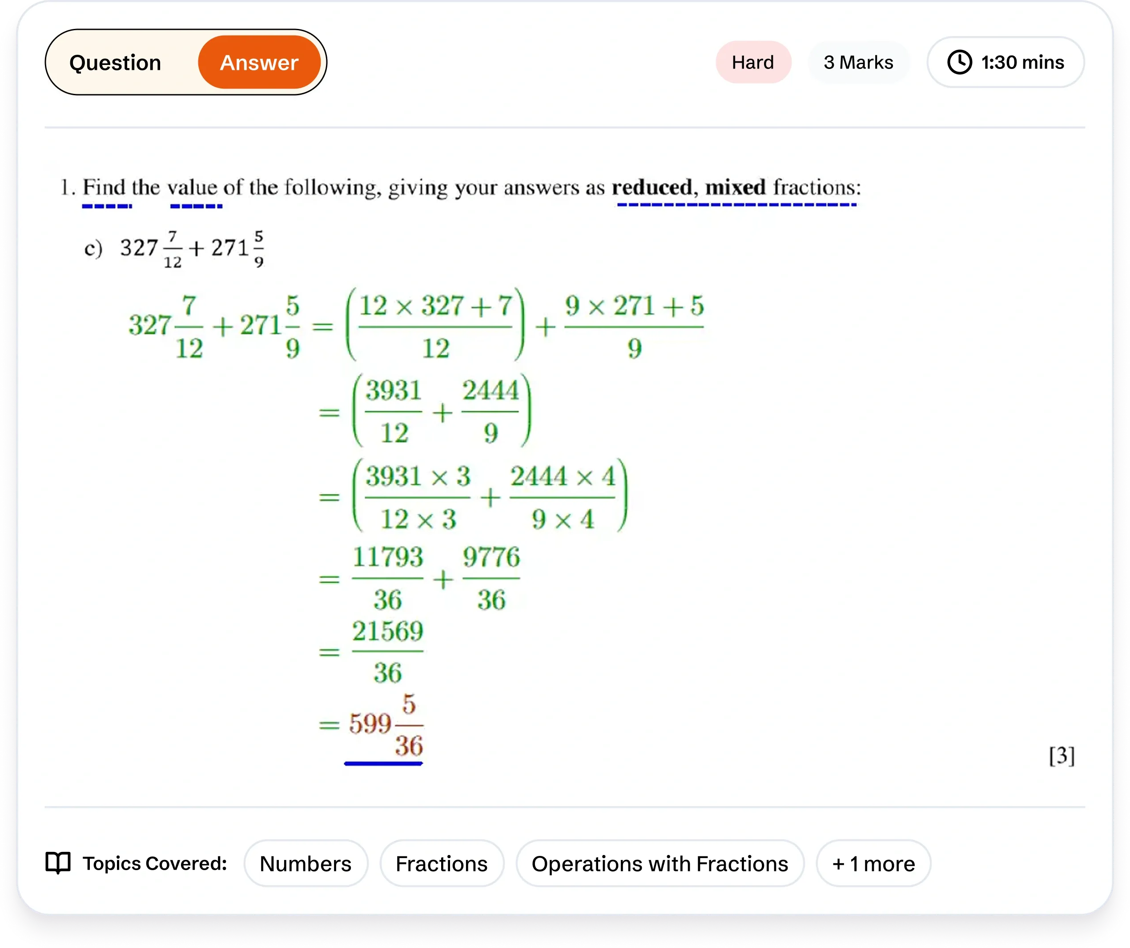Select the Answer toggle option
Screen dimensions: 1130x948
[259, 63]
